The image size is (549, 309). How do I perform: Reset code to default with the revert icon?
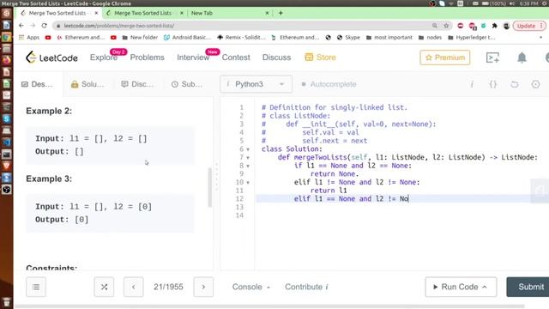coord(515,84)
